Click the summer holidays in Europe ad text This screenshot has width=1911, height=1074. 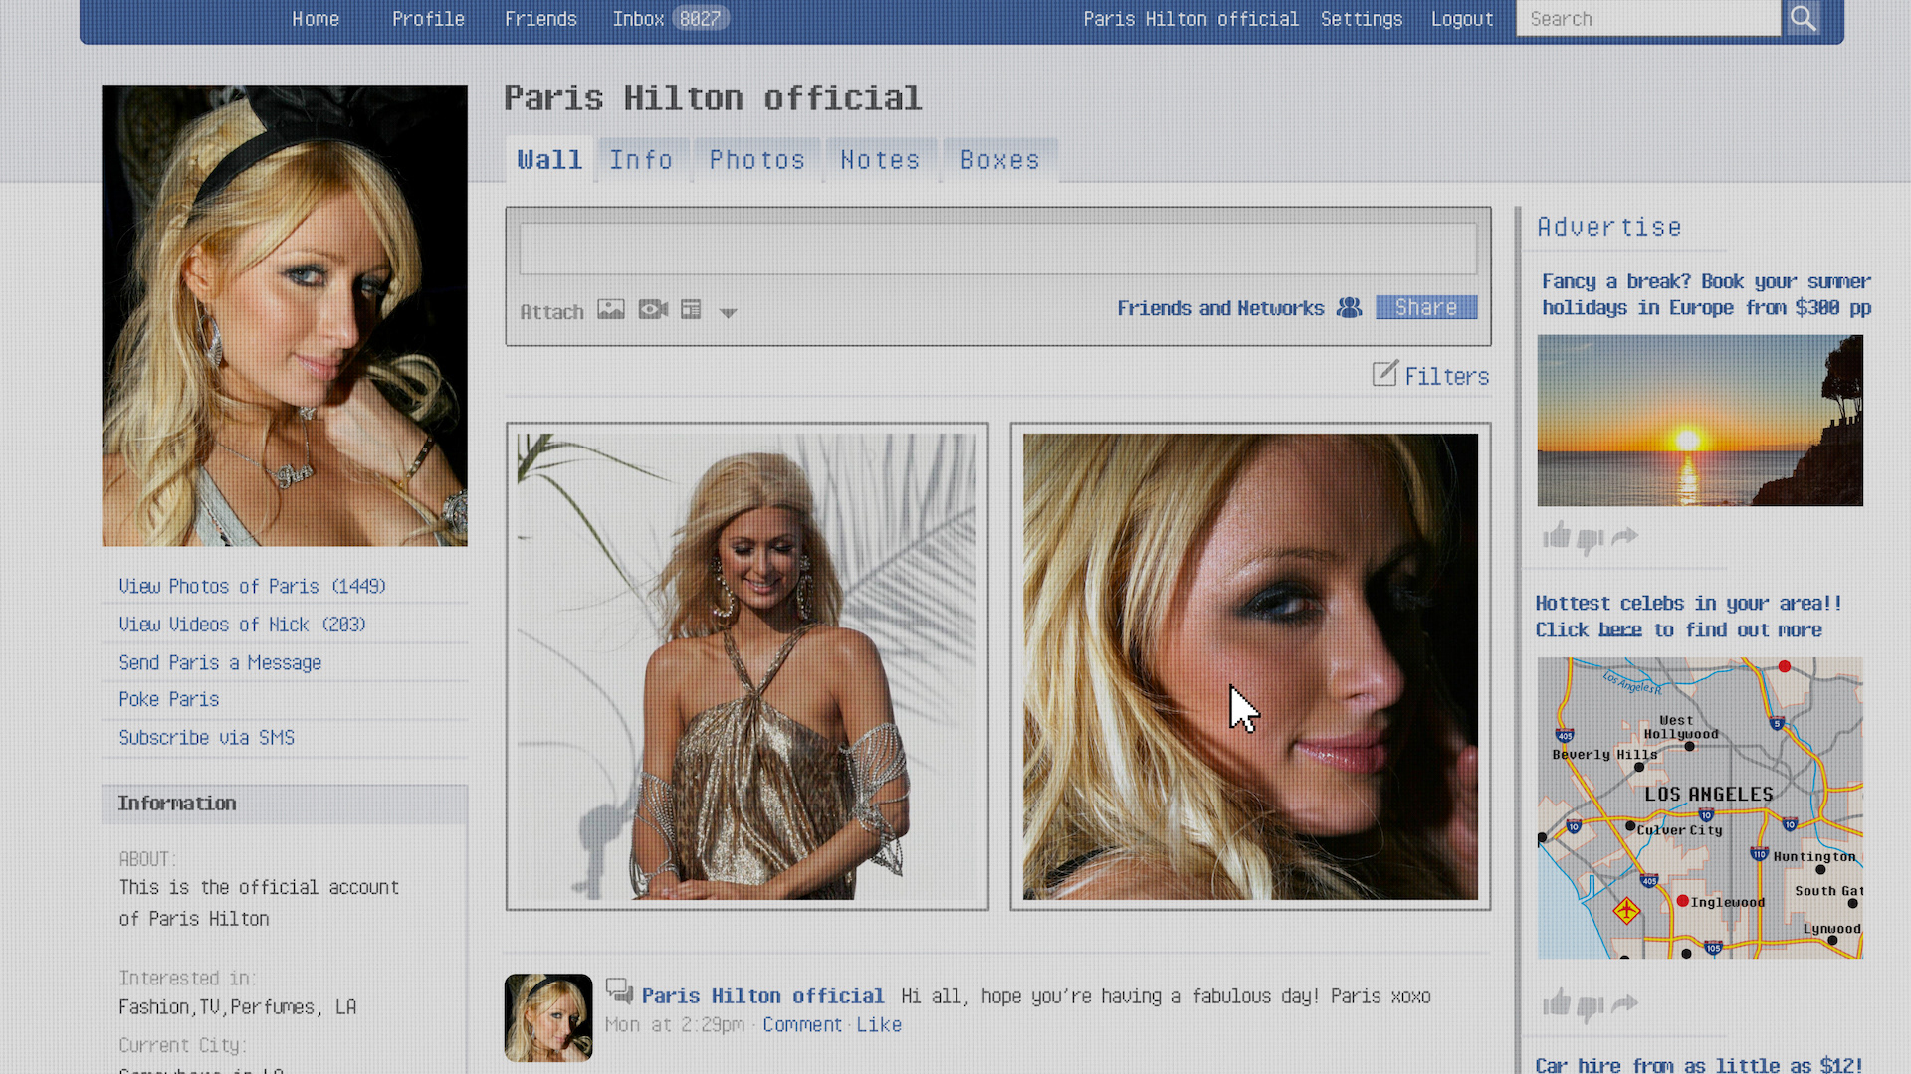[x=1706, y=294]
